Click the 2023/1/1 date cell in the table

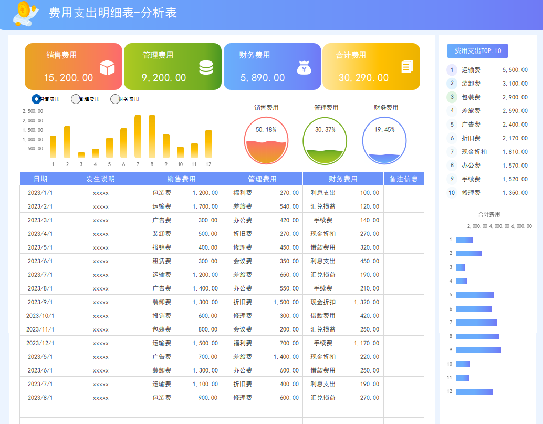click(39, 192)
